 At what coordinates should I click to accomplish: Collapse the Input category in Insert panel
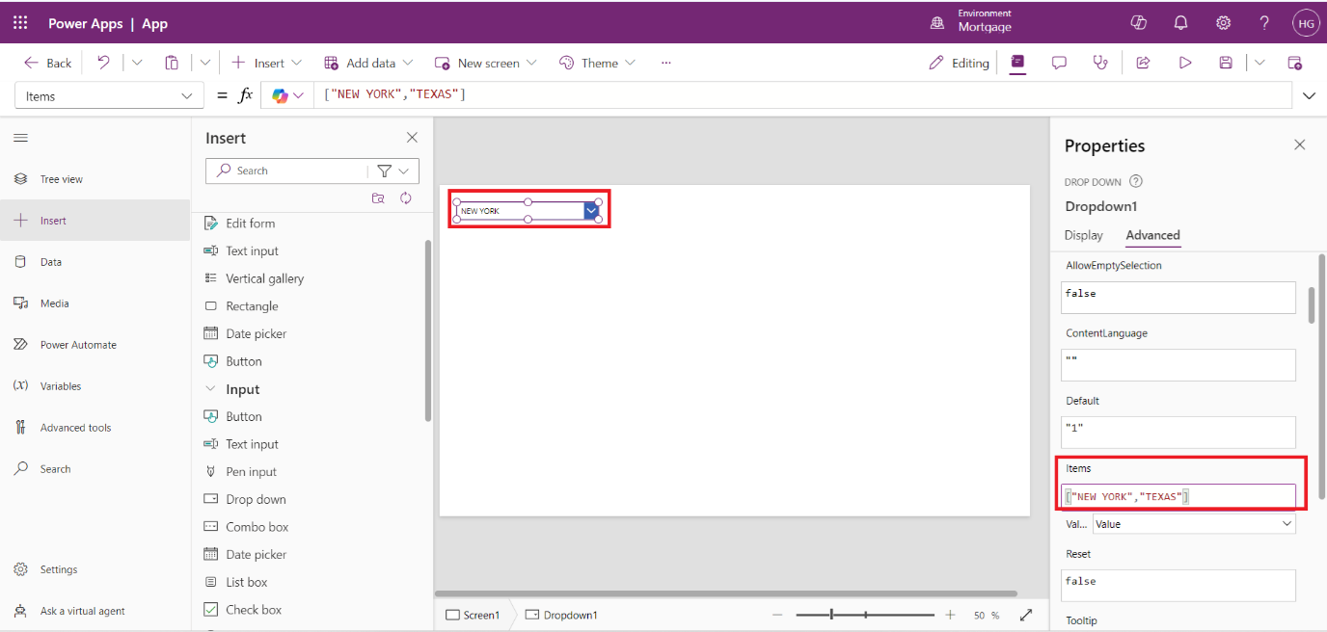(211, 389)
